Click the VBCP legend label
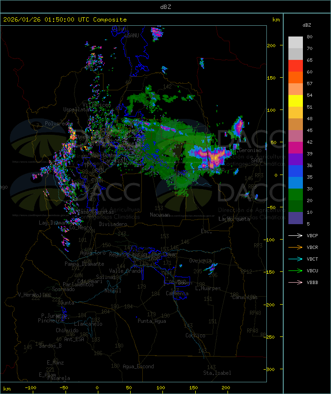331x394 pixels. point(312,235)
